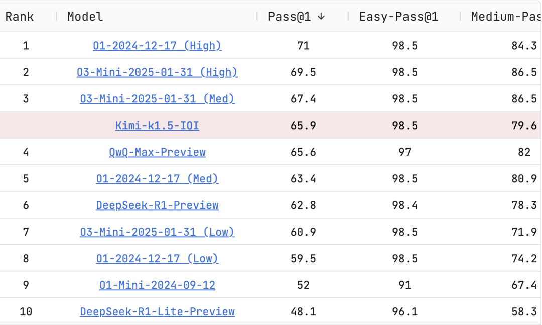Click the DeepSeek-R1-Lite-Preview link

(157, 311)
